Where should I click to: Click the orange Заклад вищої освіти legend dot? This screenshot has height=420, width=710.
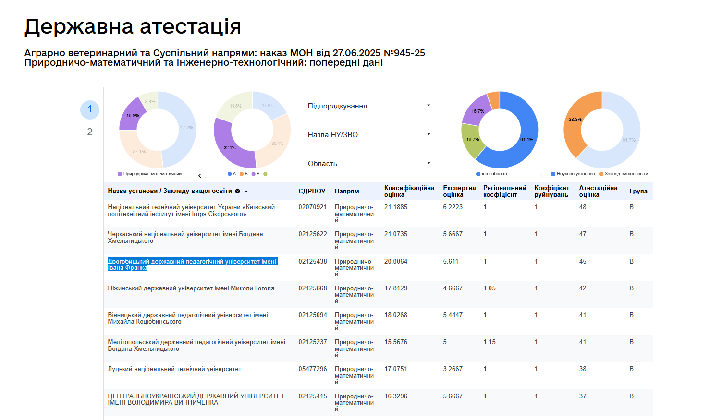tap(601, 174)
